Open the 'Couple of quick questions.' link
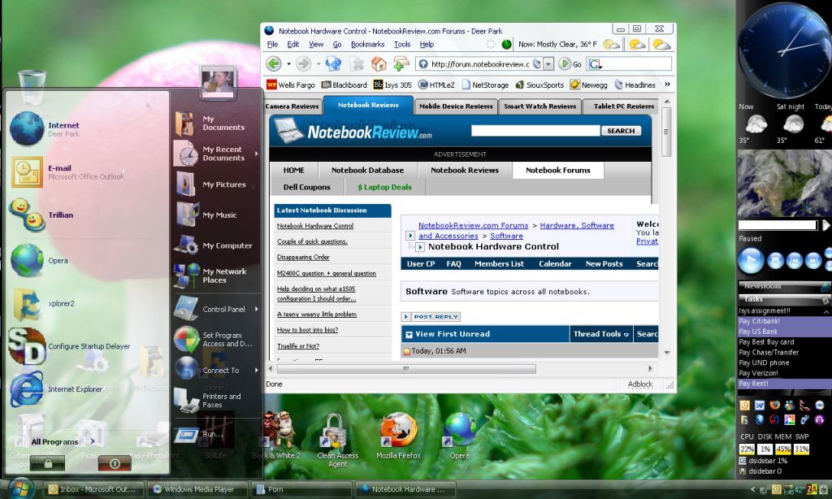 pos(312,241)
